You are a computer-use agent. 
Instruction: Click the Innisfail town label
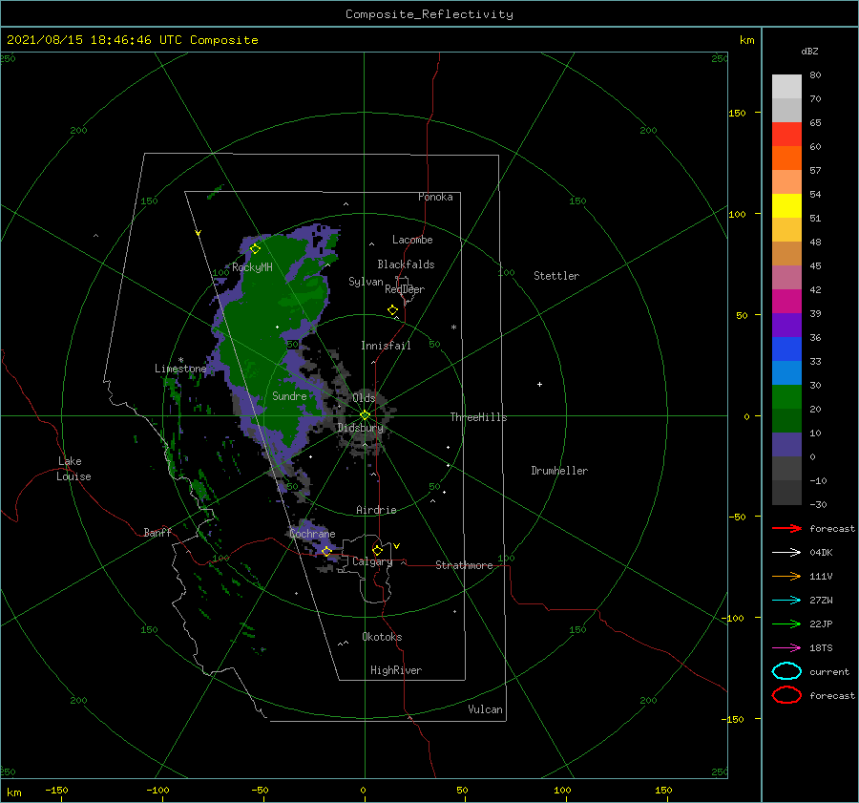click(x=386, y=346)
